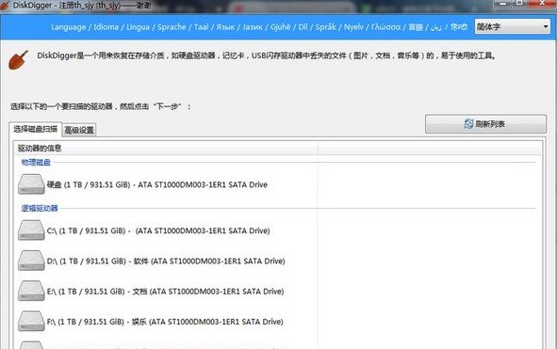Switch to the 高级设置 tab

pos(79,130)
